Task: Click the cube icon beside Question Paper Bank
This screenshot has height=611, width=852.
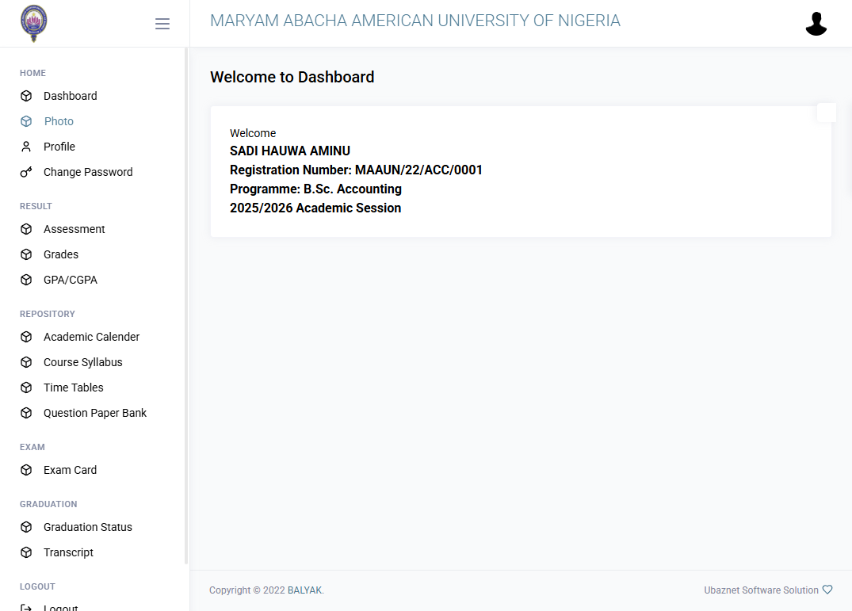Action: (x=26, y=414)
